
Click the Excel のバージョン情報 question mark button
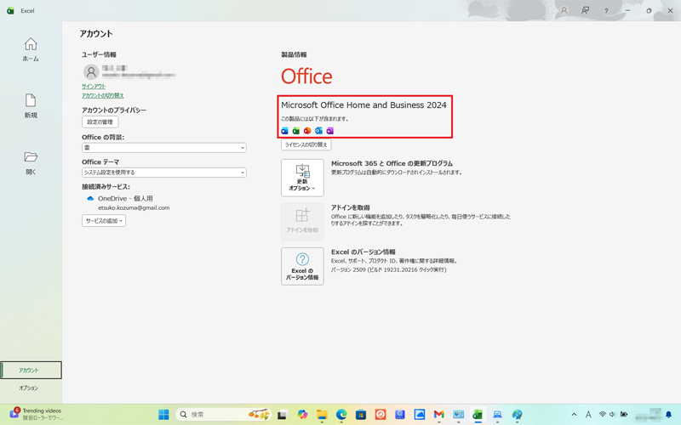pos(302,266)
